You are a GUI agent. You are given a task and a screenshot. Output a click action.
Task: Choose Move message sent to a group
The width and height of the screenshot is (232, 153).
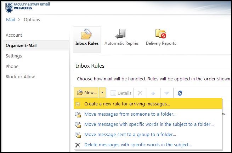pyautogui.click(x=130, y=135)
